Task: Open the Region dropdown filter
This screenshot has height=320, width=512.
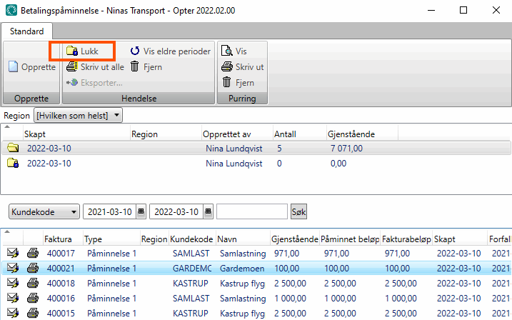Action: click(x=79, y=115)
